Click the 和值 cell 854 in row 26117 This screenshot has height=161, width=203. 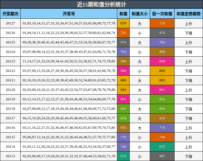123,118
